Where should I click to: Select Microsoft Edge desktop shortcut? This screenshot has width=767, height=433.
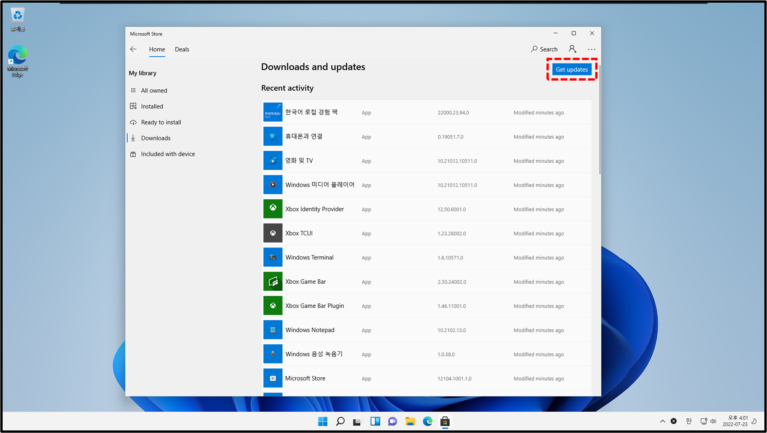18,61
